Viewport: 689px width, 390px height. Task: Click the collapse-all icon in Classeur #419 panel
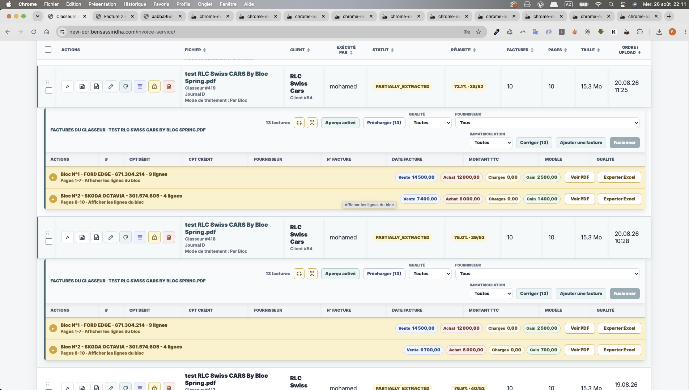pos(299,123)
